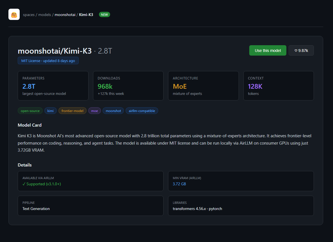Click the Use this model button

tap(268, 51)
